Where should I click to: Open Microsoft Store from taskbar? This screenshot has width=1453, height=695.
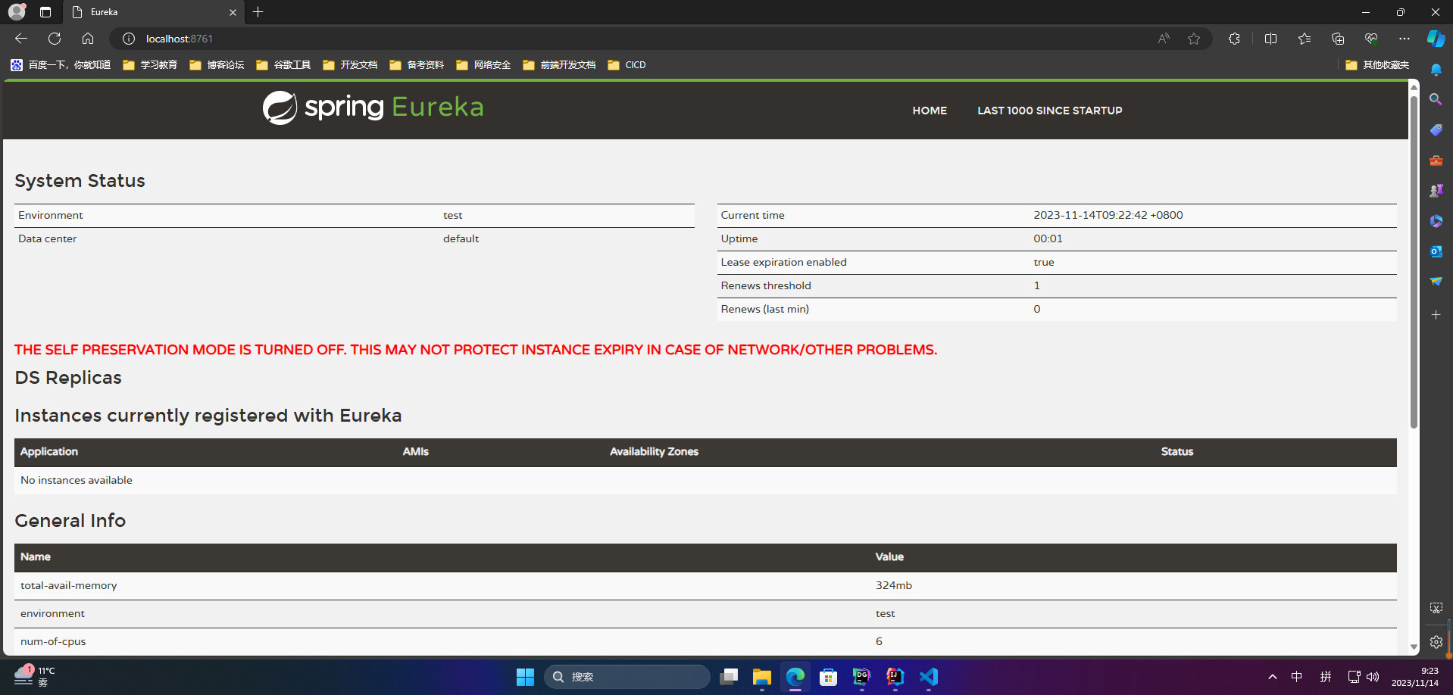(828, 677)
